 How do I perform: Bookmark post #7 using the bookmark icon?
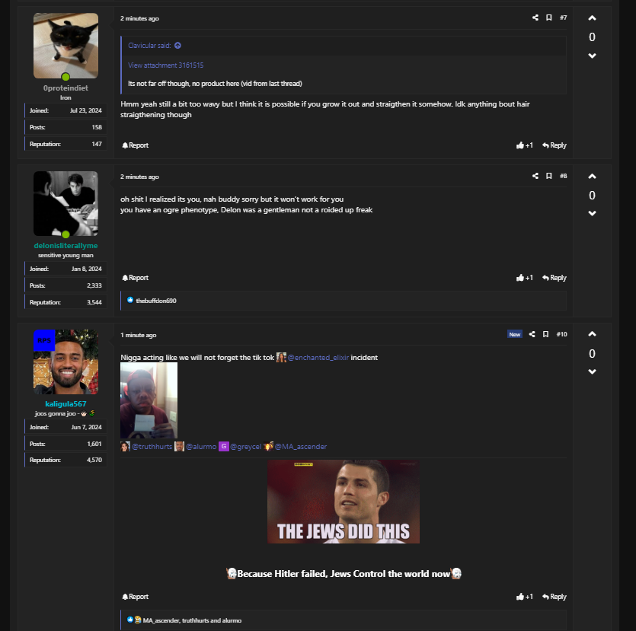coord(549,18)
